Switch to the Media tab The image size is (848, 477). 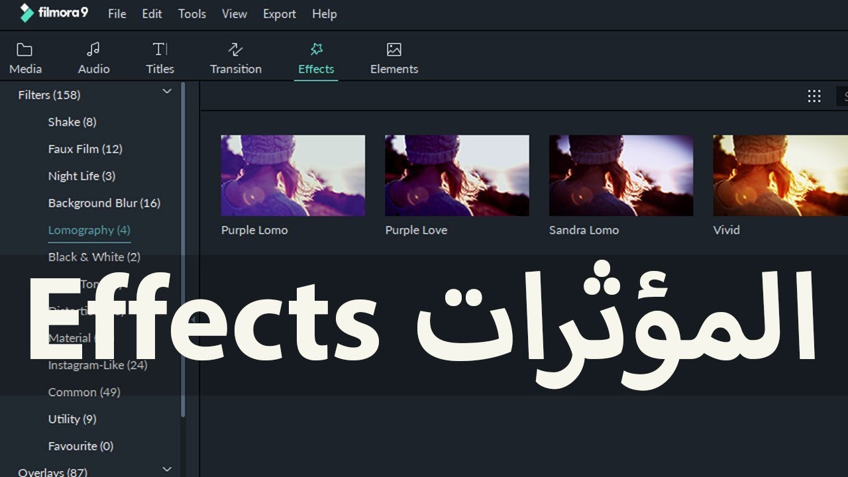point(25,59)
